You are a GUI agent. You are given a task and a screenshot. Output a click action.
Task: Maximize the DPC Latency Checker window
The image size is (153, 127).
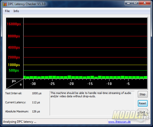(135, 3)
